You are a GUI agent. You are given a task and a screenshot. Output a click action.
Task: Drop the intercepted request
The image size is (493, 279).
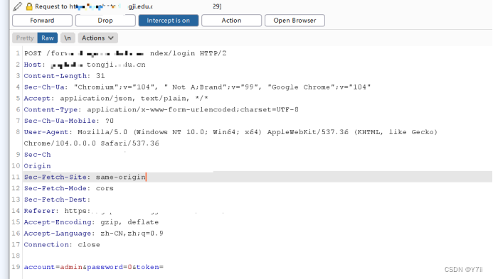[x=105, y=21]
